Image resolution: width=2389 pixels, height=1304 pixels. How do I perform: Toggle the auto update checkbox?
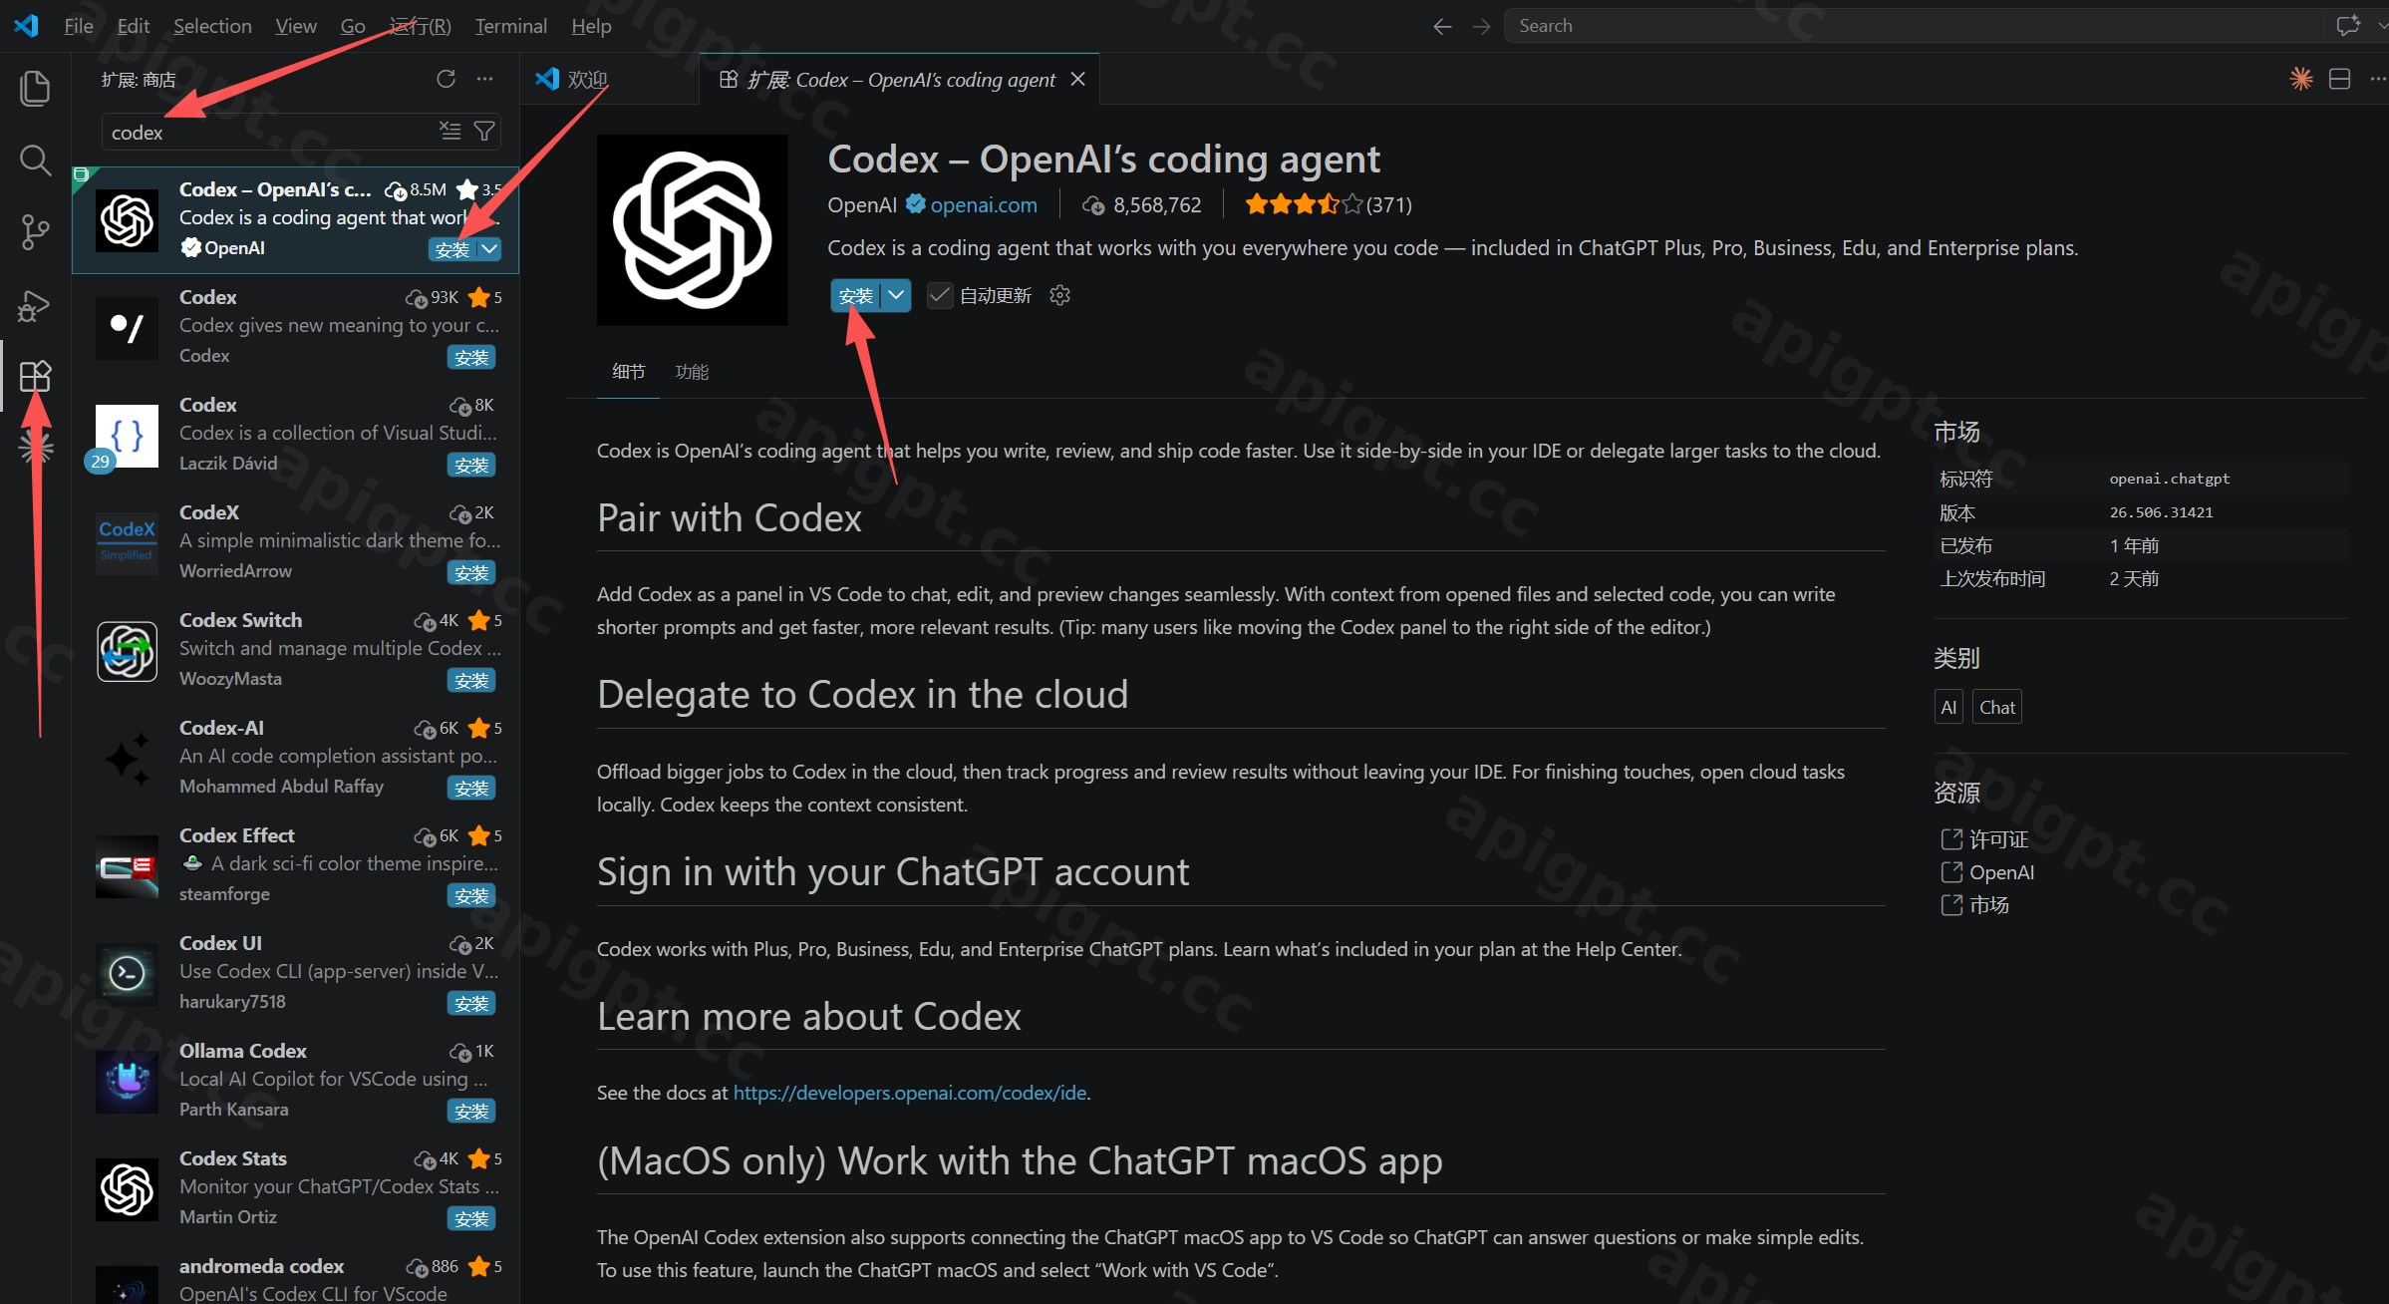pyautogui.click(x=939, y=295)
